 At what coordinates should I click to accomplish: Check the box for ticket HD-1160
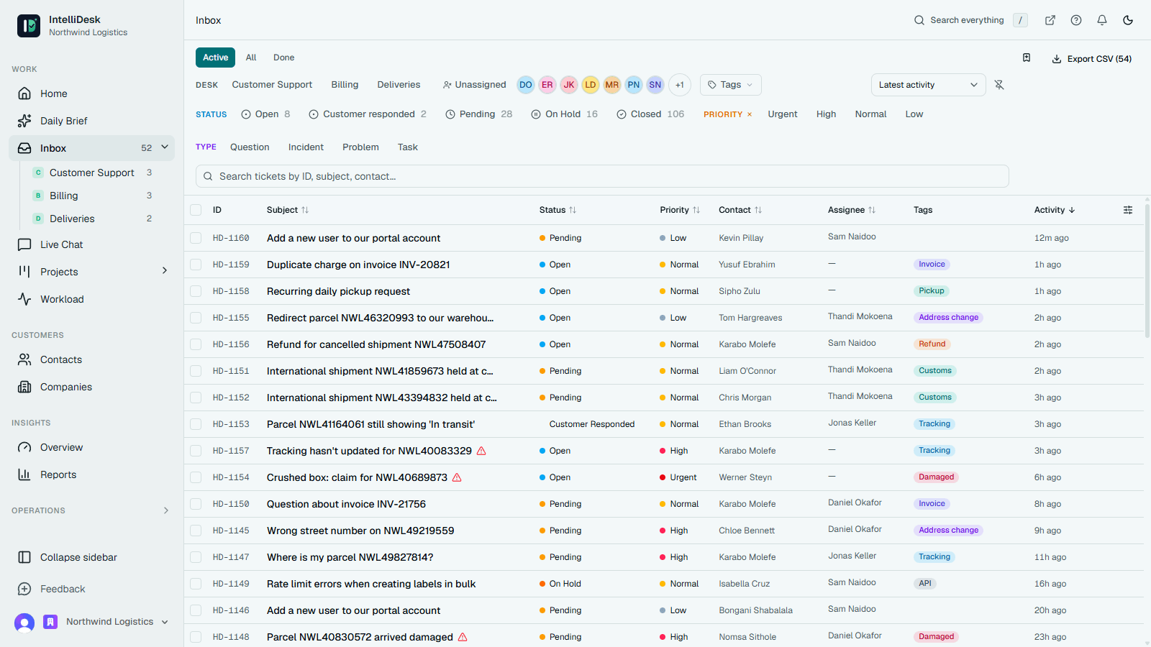(x=196, y=238)
